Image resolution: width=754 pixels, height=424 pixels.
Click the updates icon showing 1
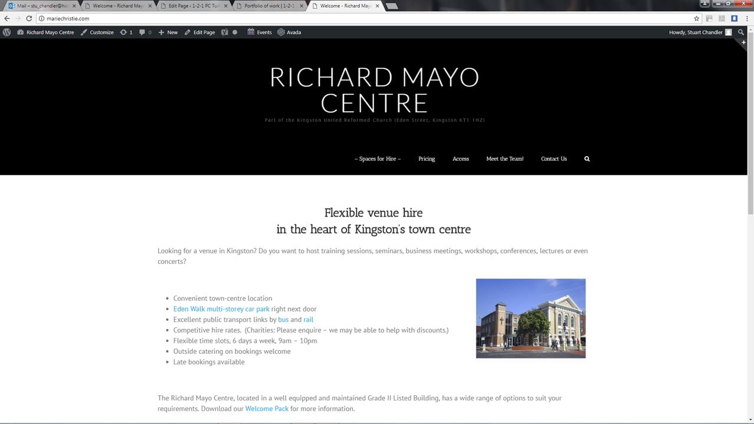126,32
